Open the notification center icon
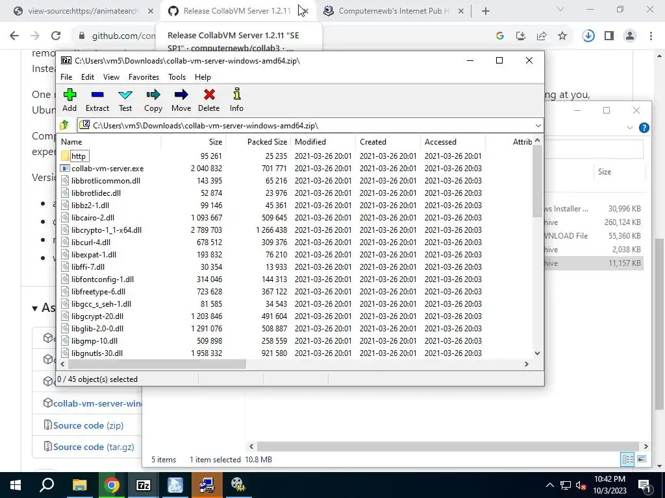Image resolution: width=665 pixels, height=498 pixels. 645,485
